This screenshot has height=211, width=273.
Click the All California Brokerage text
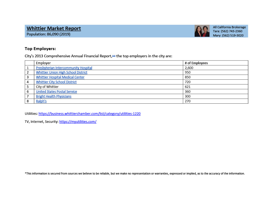pyautogui.click(x=229, y=27)
